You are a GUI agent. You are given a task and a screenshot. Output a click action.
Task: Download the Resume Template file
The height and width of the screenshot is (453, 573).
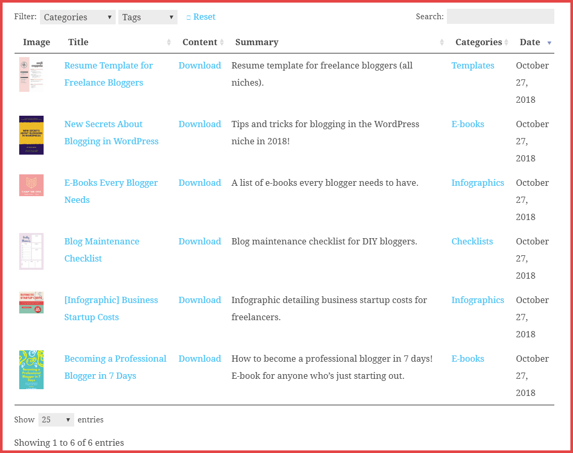pos(200,65)
